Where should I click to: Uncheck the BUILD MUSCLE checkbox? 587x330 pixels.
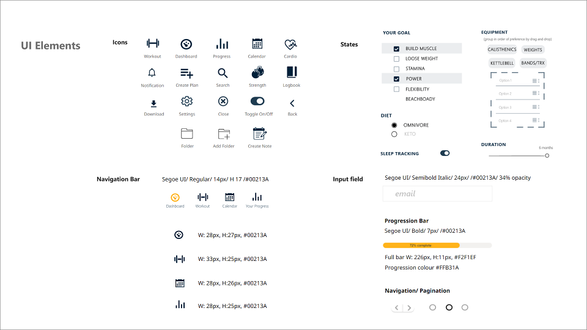point(396,49)
